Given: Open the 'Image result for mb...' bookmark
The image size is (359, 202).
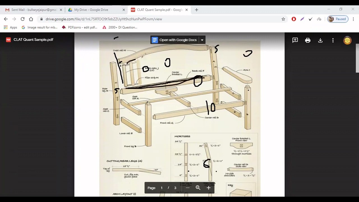Looking at the screenshot, I should [x=40, y=27].
